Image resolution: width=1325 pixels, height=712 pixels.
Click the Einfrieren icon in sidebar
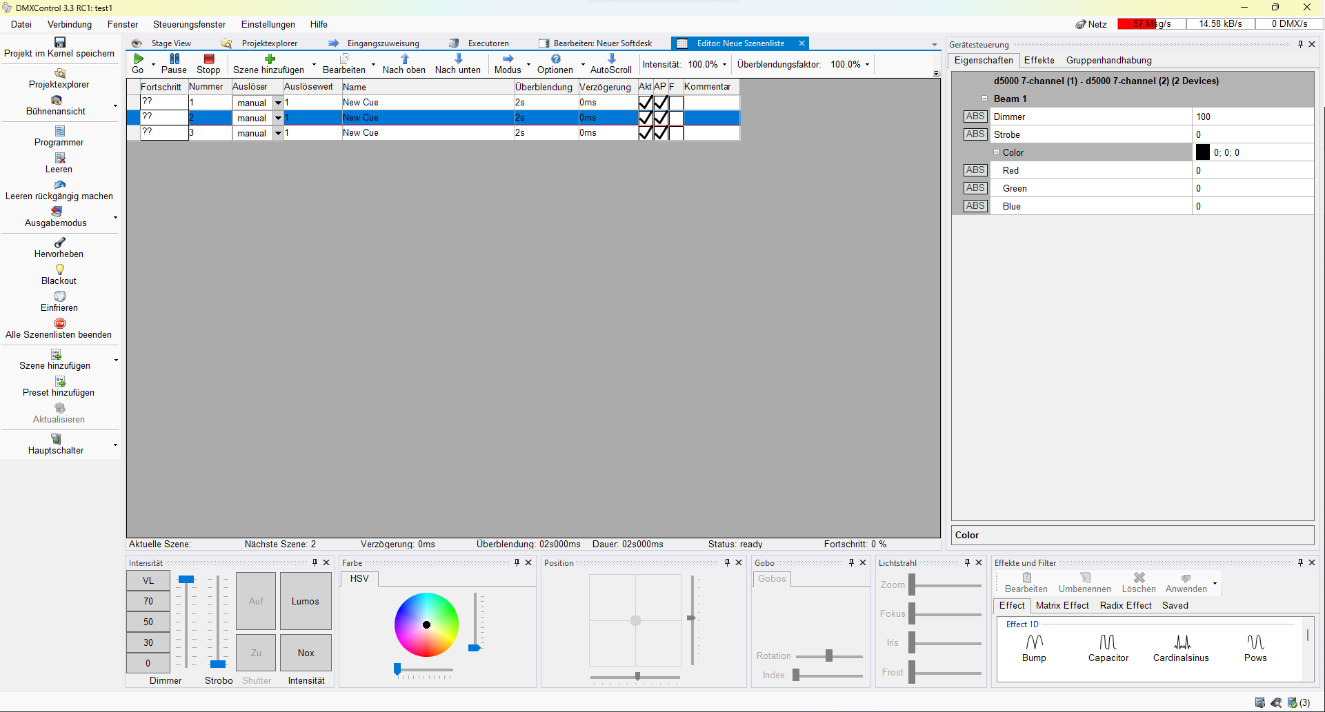tap(59, 296)
